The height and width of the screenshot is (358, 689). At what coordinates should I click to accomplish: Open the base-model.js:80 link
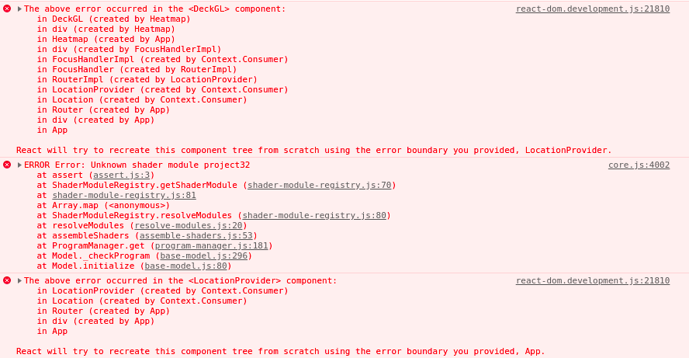click(x=186, y=266)
